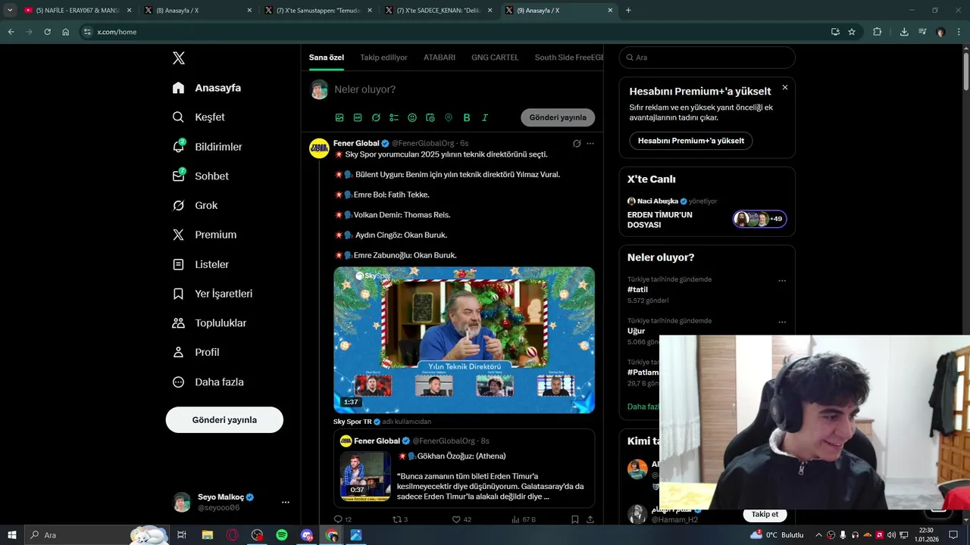Bookmark the Fener Global post
970x545 pixels.
click(x=574, y=519)
